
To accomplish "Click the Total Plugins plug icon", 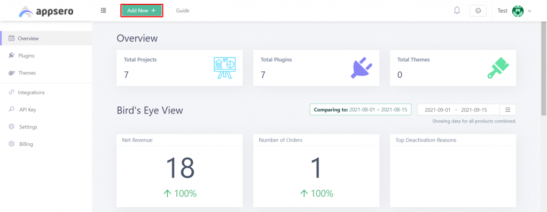I will [x=362, y=68].
